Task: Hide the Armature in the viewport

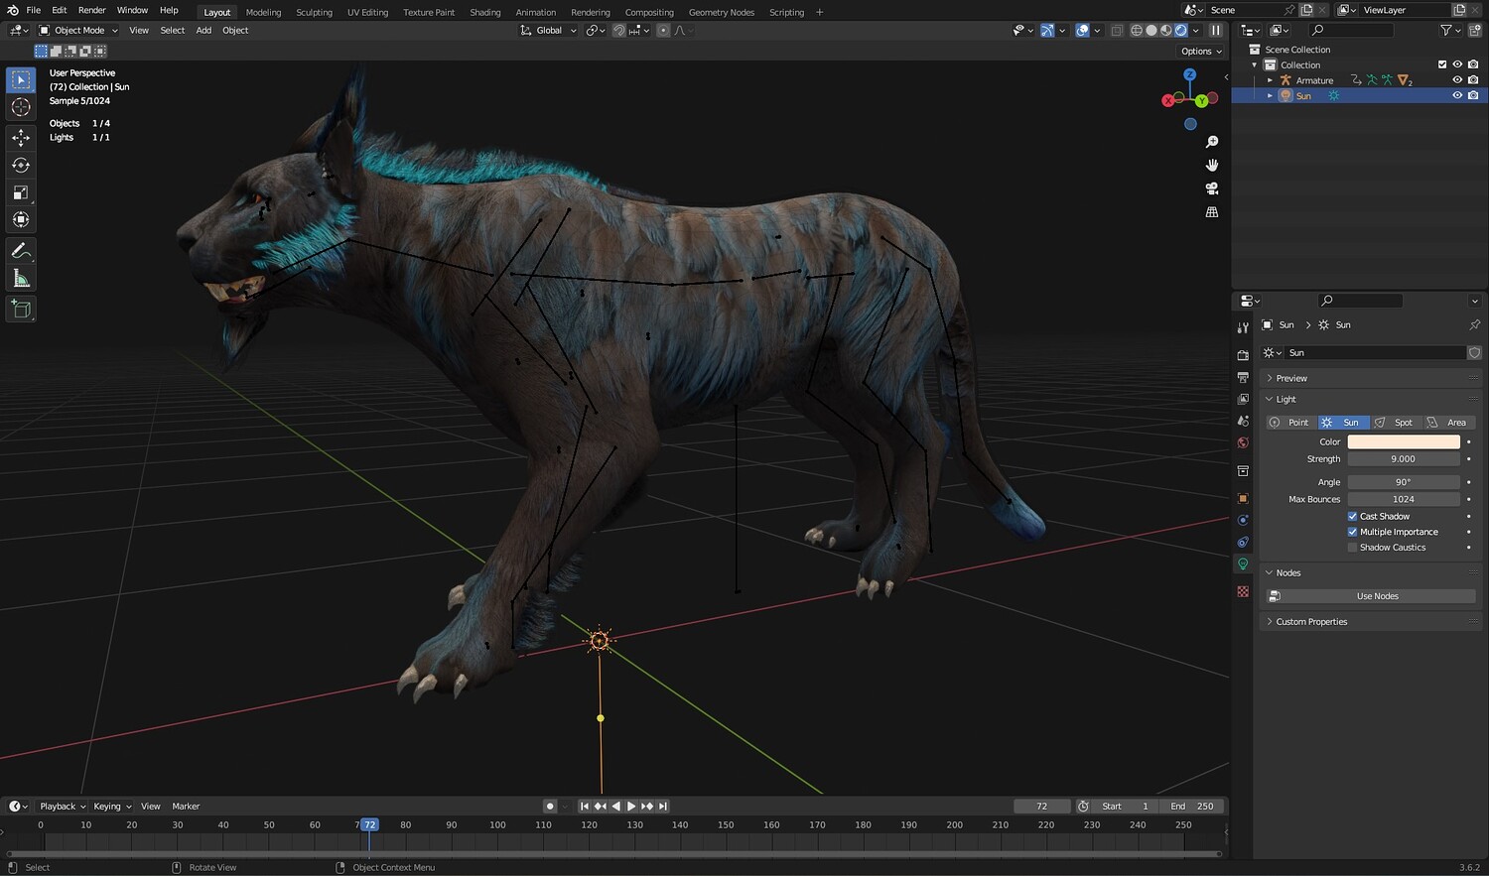Action: tap(1457, 80)
